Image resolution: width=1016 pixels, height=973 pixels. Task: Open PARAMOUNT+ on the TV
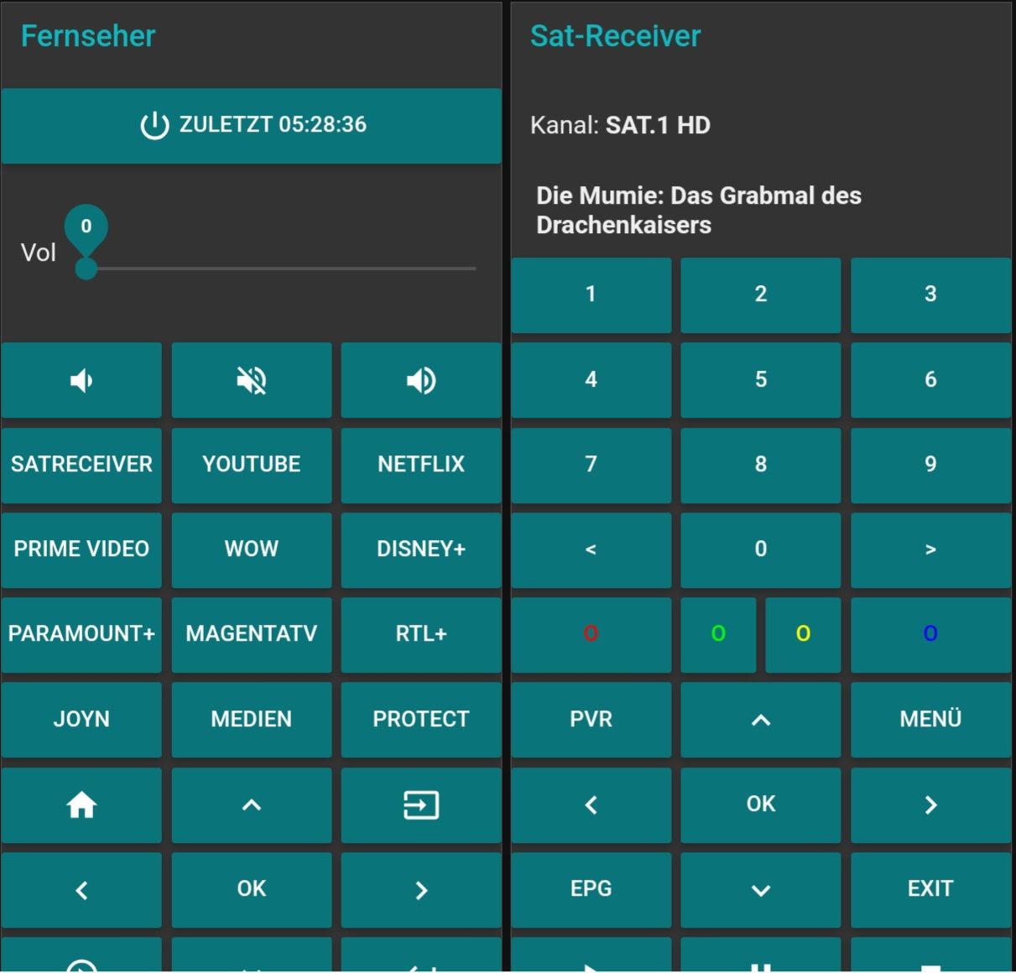point(81,634)
